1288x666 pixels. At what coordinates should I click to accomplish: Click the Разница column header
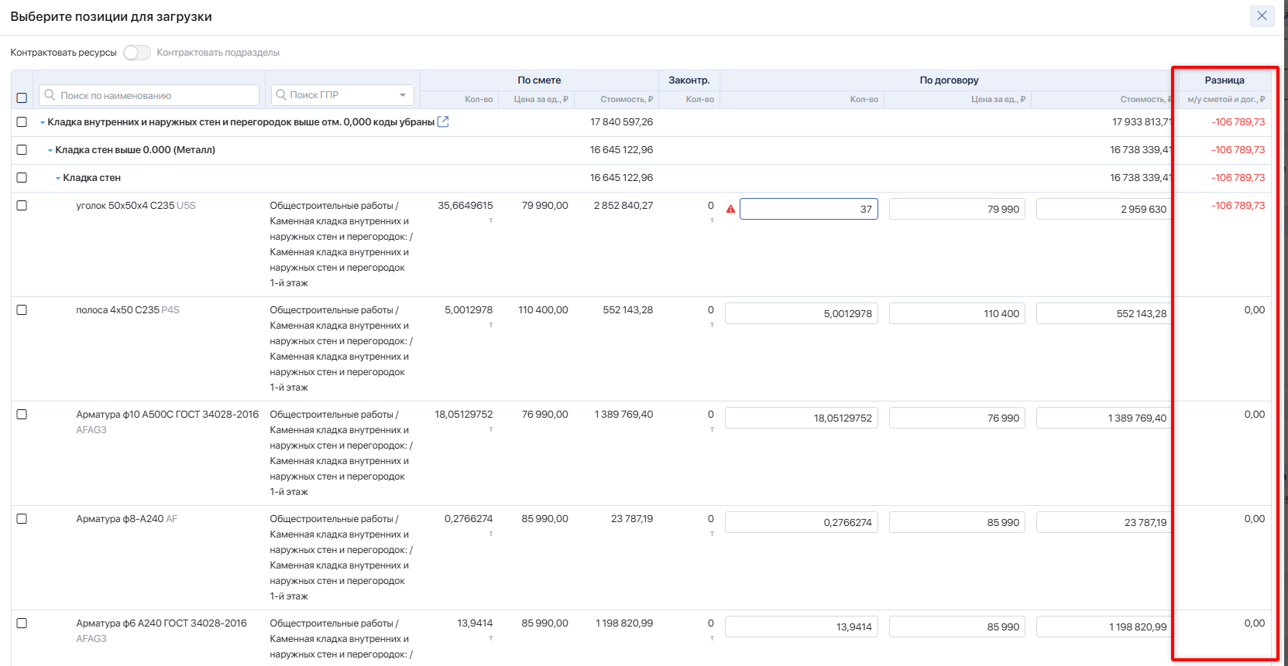(x=1224, y=80)
